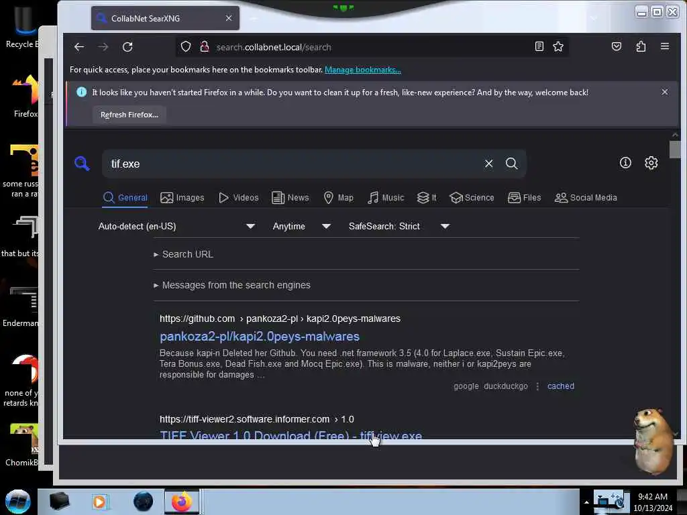Open the TIFF Viewer 1.0 Download result
The width and height of the screenshot is (687, 515).
tap(290, 435)
